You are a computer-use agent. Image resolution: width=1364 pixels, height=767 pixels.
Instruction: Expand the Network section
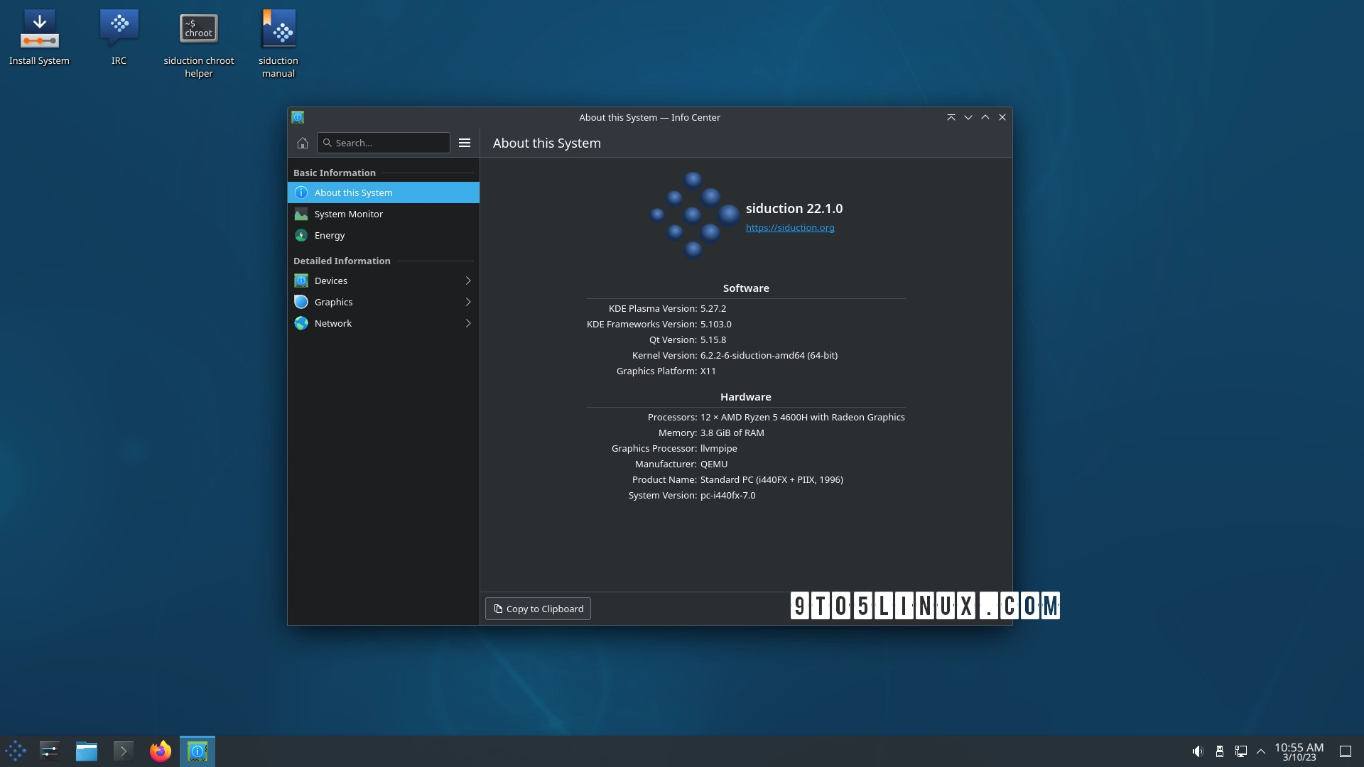[x=332, y=323]
